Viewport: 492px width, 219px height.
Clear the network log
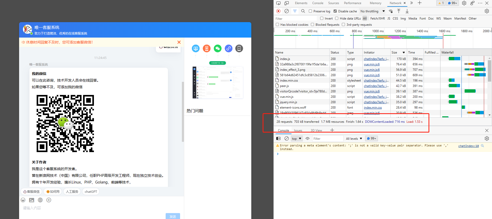pyautogui.click(x=287, y=11)
